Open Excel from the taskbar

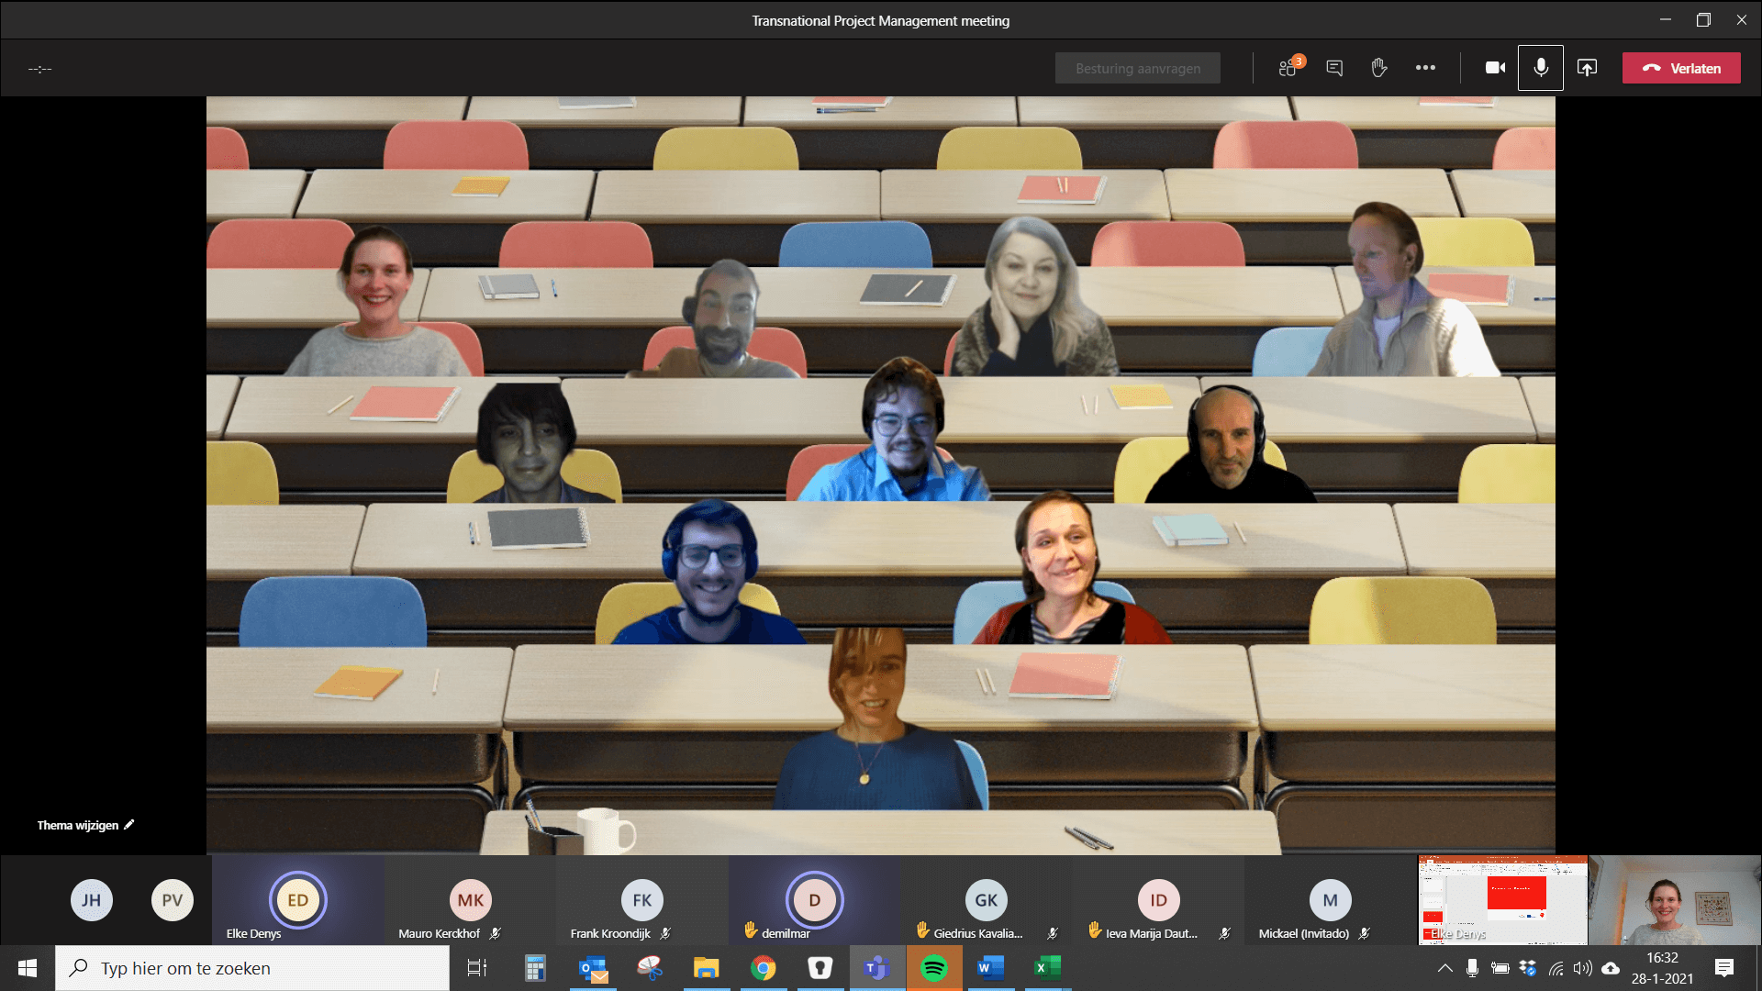coord(1047,968)
